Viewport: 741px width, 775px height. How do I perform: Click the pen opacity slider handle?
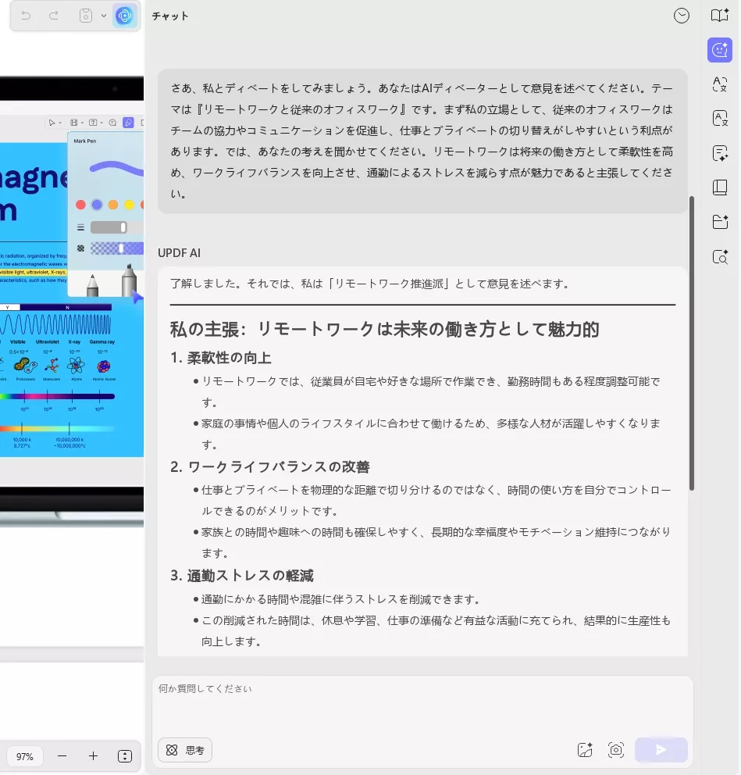(x=121, y=248)
